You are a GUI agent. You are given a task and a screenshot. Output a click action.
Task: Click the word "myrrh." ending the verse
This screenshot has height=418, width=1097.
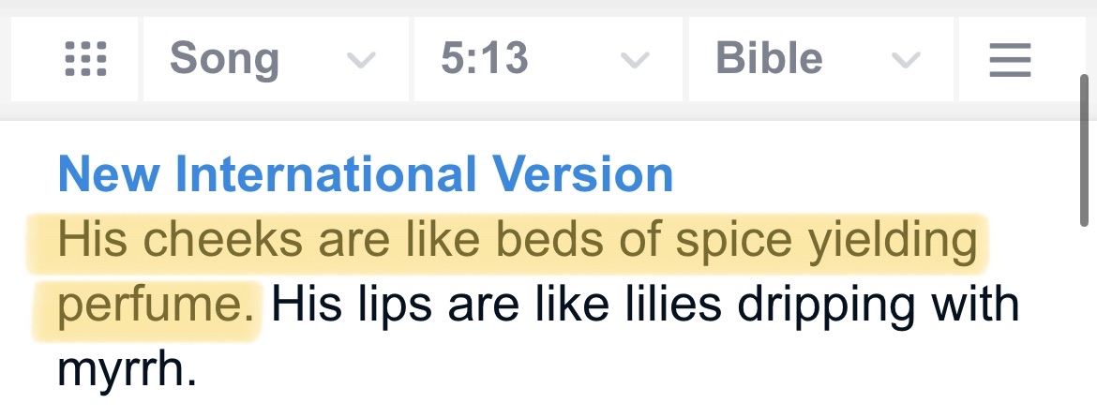point(128,368)
